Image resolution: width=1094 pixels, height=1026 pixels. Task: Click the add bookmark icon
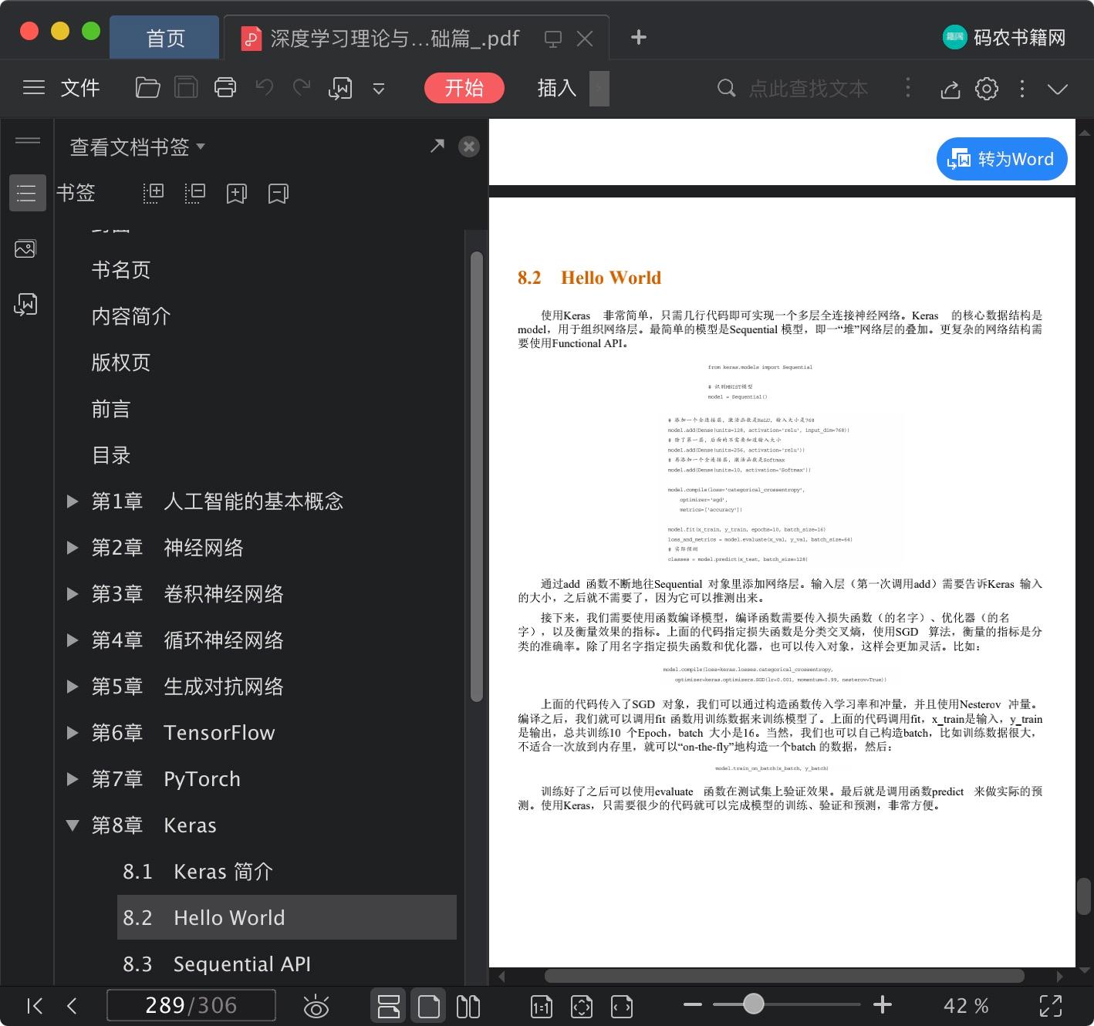pyautogui.click(x=236, y=193)
